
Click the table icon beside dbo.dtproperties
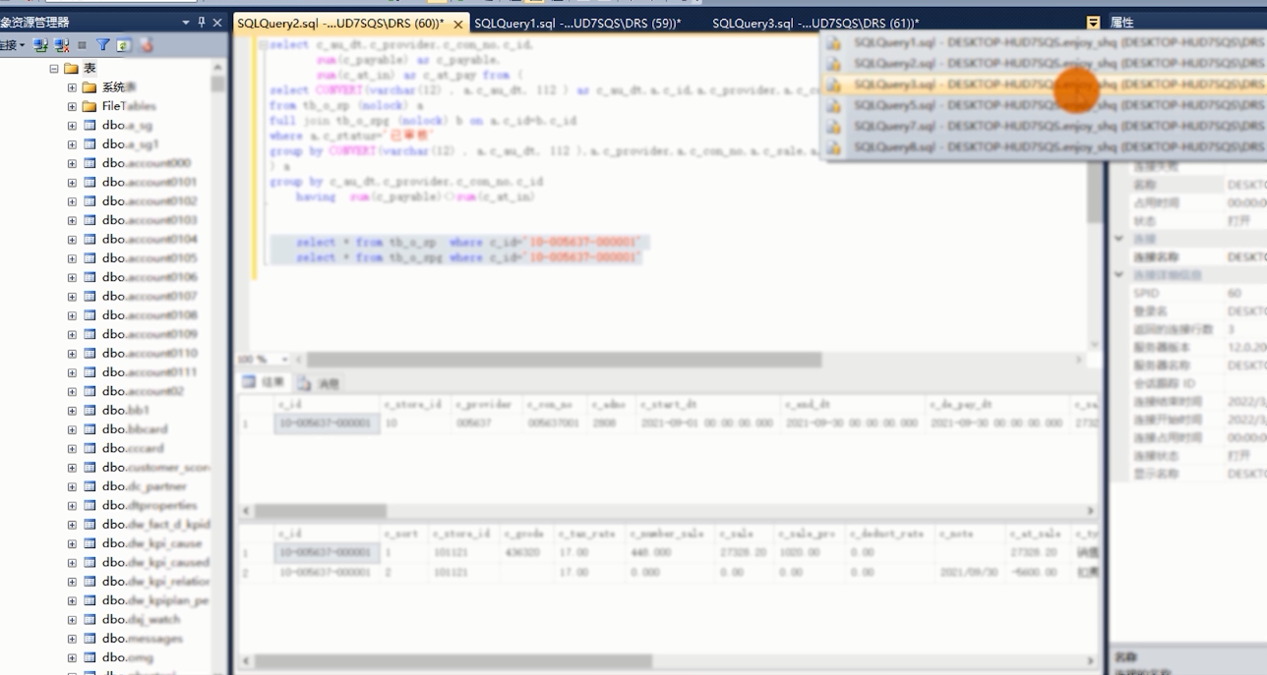click(x=89, y=505)
